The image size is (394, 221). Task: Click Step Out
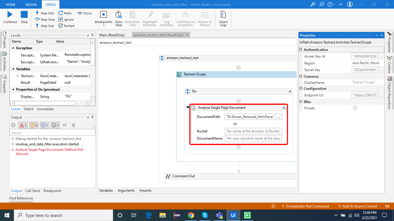[x=44, y=26]
